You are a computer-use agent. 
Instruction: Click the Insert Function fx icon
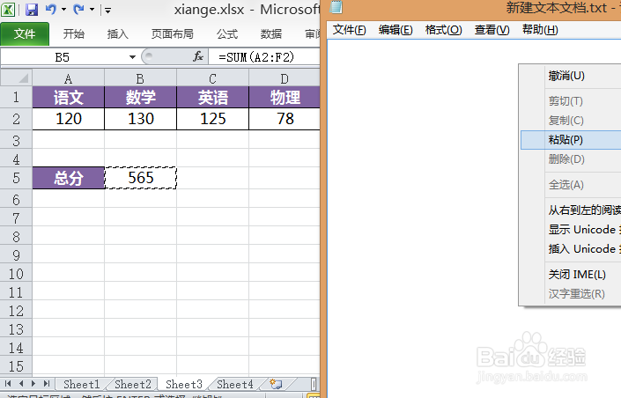coord(198,57)
